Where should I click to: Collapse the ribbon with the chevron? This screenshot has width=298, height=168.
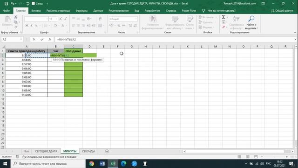coord(295,32)
